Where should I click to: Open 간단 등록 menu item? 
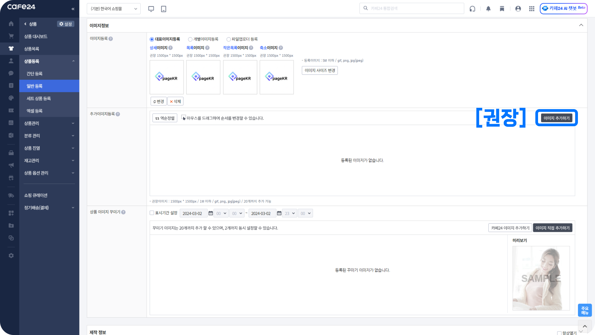[34, 74]
